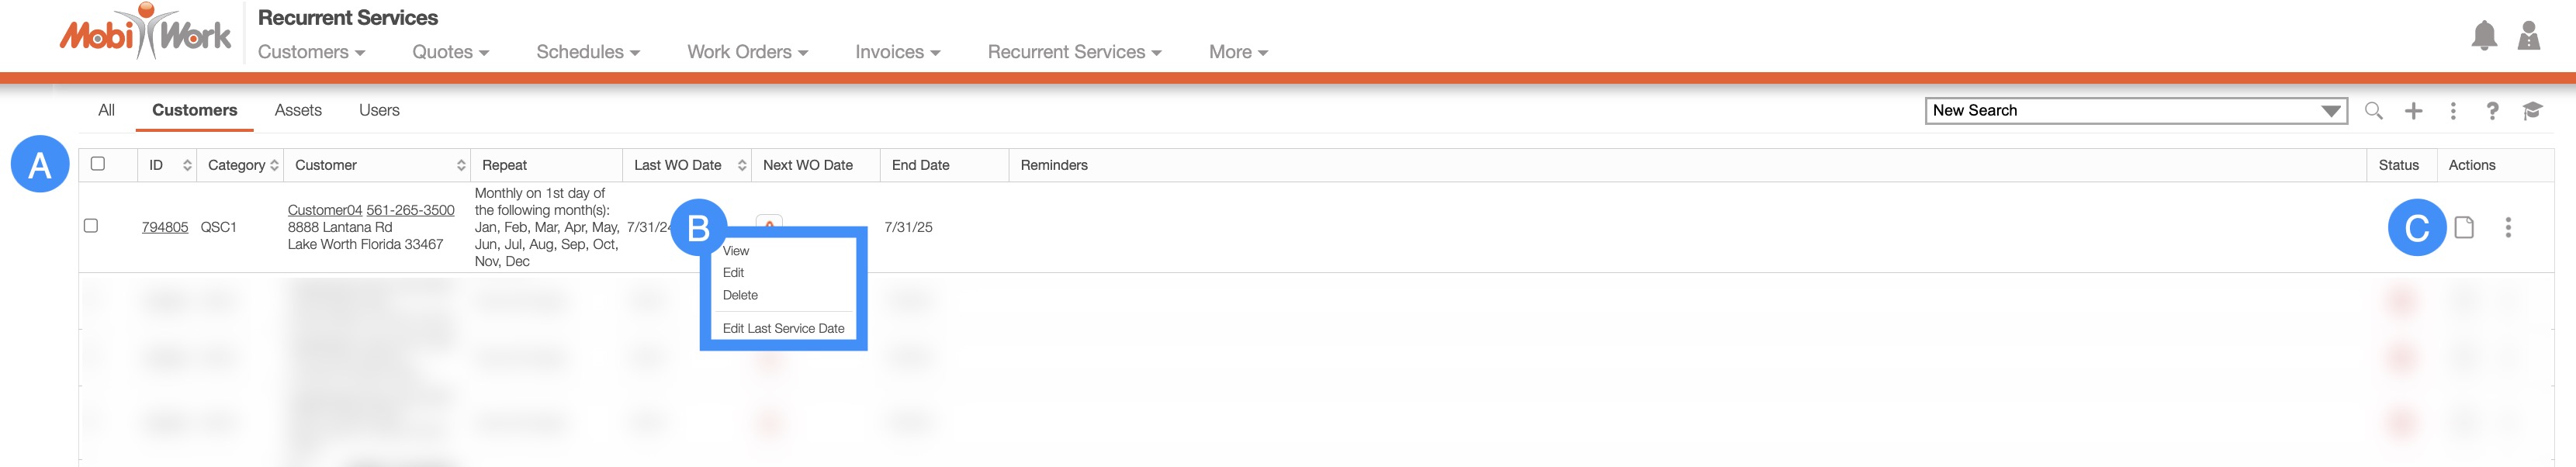Toggle the select-all checkbox in table header
This screenshot has height=467, width=2576.
98,164
